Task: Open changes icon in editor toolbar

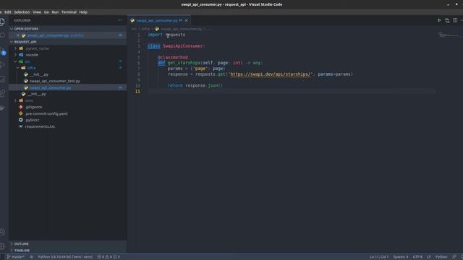Action: point(447,20)
